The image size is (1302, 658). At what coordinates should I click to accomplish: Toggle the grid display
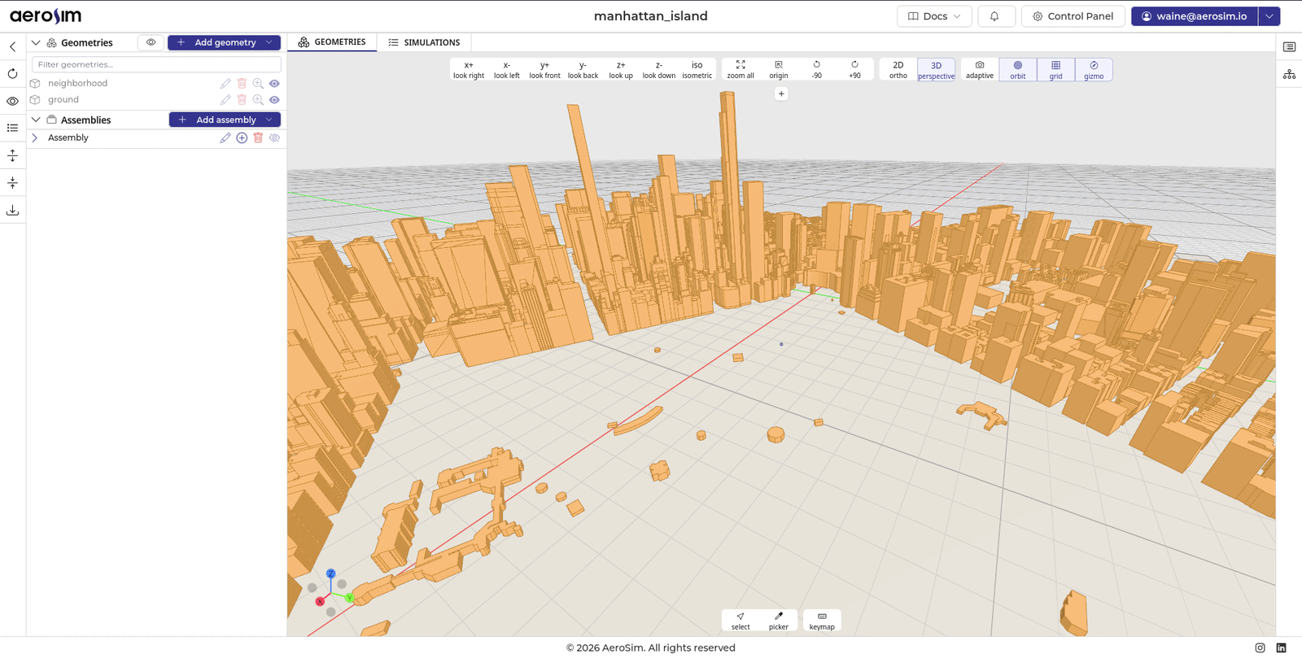point(1056,70)
